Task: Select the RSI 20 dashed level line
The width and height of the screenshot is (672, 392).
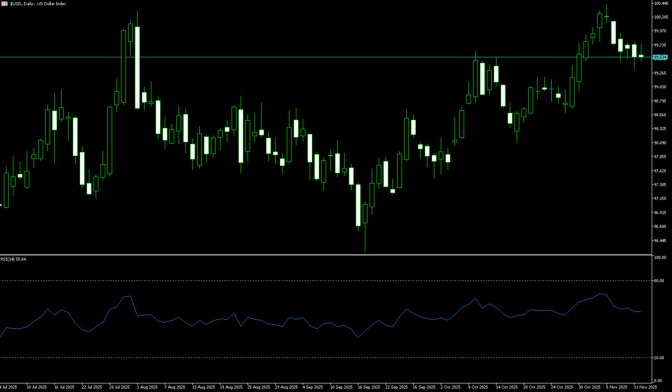Action: 302,358
